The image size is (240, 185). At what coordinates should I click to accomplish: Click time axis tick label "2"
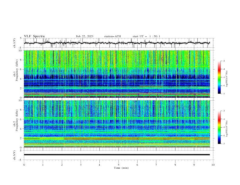pos(62,165)
